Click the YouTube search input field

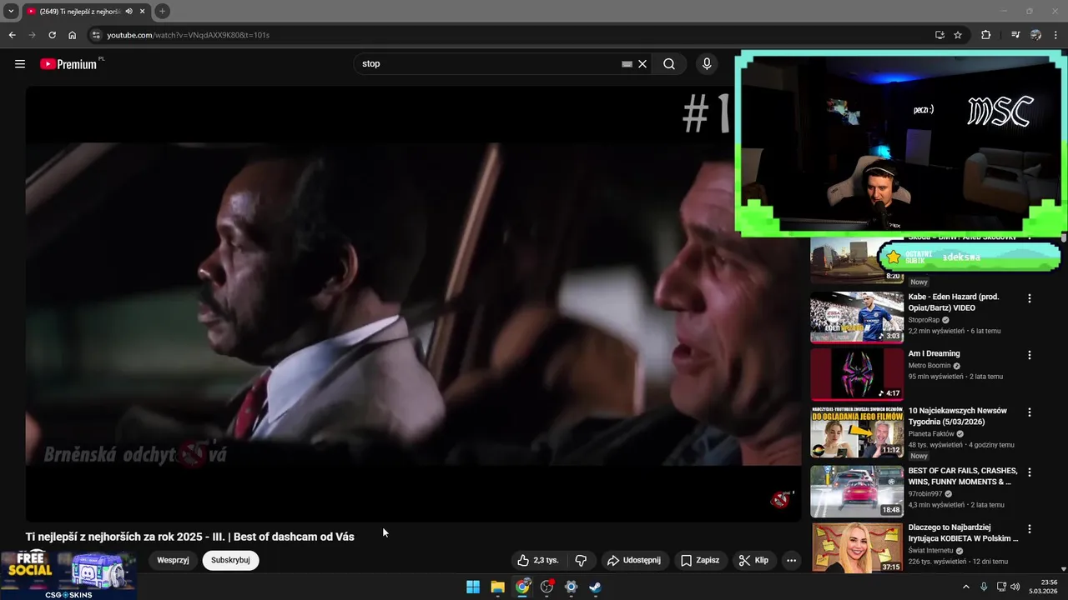[488, 63]
